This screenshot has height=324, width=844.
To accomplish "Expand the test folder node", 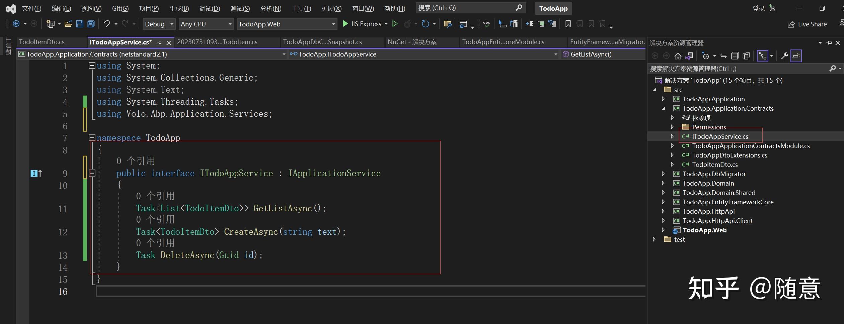I will click(654, 239).
